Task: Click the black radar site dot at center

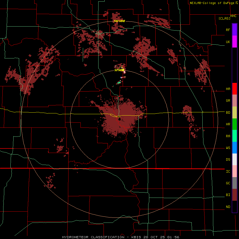Action: coord(119,119)
